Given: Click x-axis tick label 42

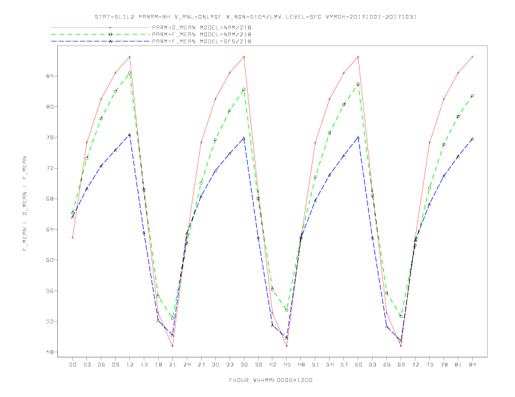Looking at the screenshot, I should [x=272, y=365].
